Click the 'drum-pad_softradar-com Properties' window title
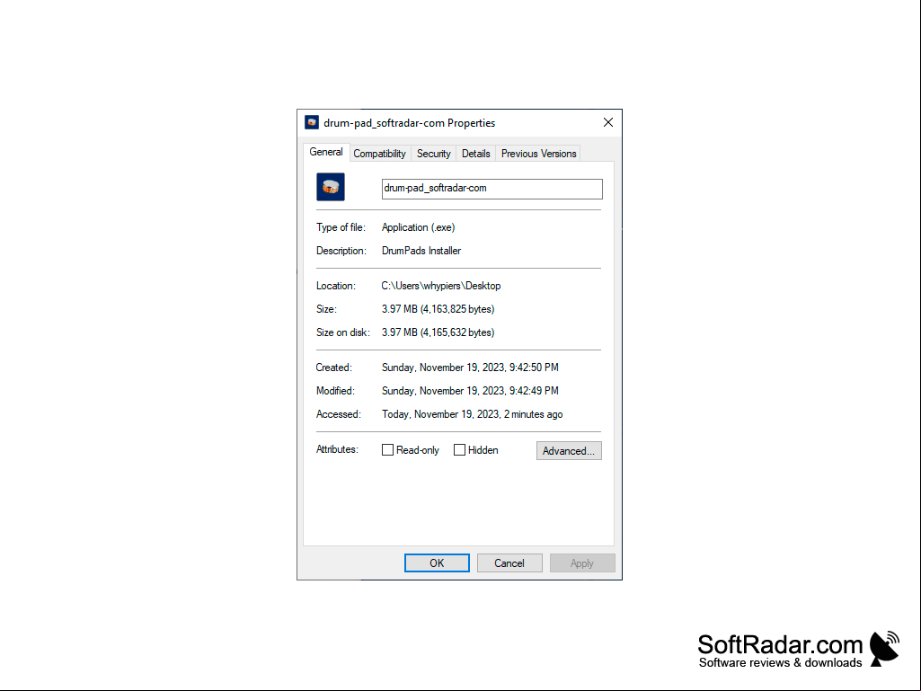Image resolution: width=921 pixels, height=691 pixels. (x=410, y=123)
